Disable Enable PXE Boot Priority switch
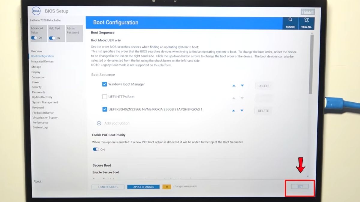360x202 pixels. click(x=96, y=149)
